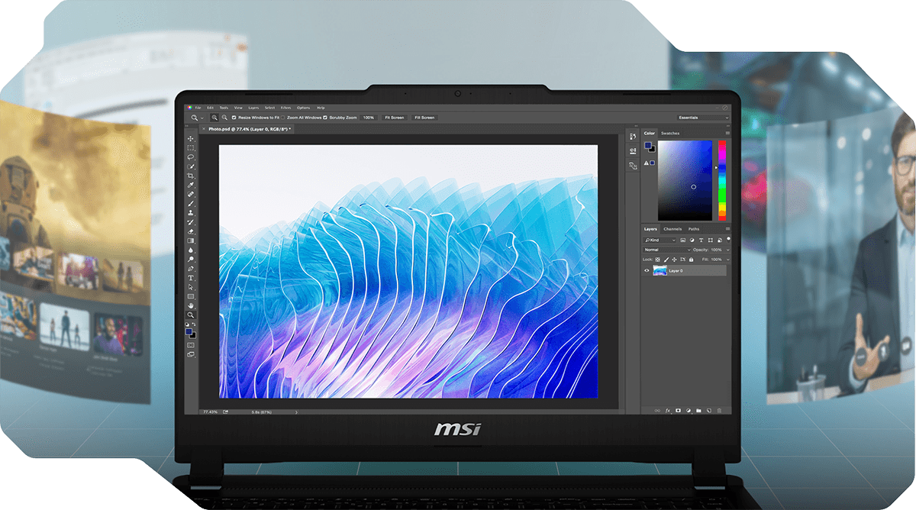Switch to the Channels tab
Viewport: 916px width, 510px height.
click(x=672, y=229)
